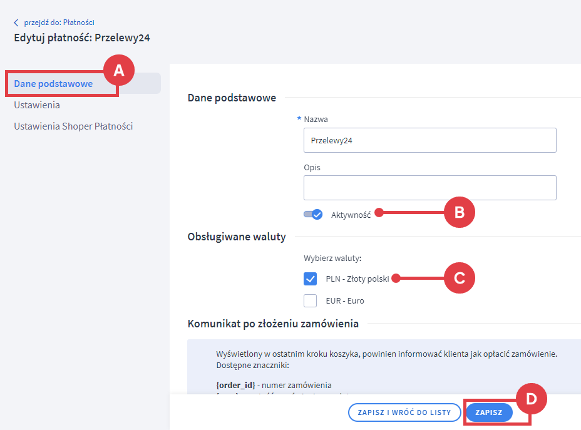This screenshot has width=581, height=430.
Task: Click the EUR - Euro label text
Action: click(345, 301)
